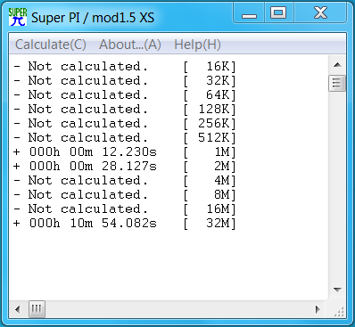
Task: Click the horizontal scrollbar left arrow
Action: pos(17,309)
